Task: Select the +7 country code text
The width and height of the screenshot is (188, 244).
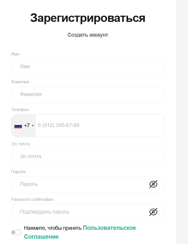Action: tap(27, 126)
